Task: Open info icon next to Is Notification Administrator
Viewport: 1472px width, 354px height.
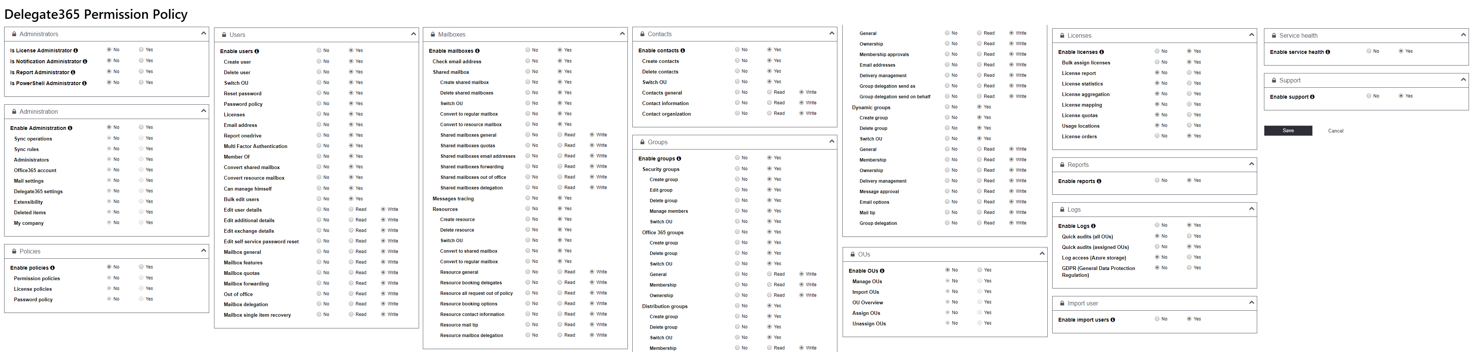Action: coord(85,61)
